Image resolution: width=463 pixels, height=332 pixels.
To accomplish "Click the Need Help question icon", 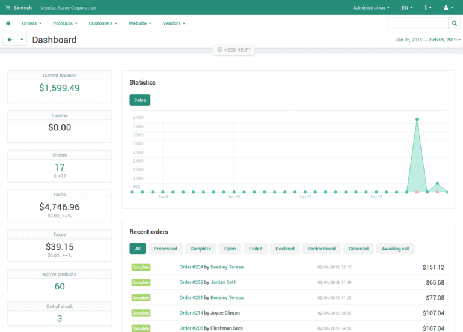I will 219,50.
